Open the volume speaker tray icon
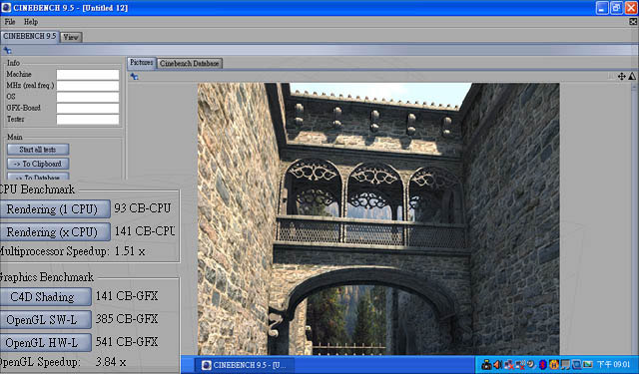 click(x=497, y=365)
